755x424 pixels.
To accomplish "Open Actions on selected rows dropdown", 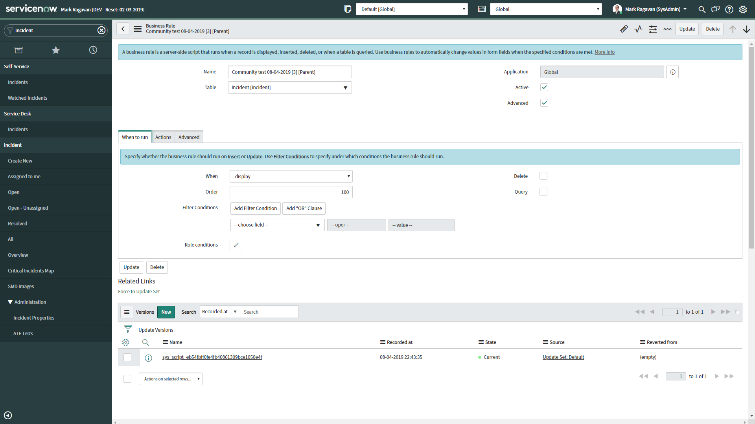I will (x=171, y=379).
